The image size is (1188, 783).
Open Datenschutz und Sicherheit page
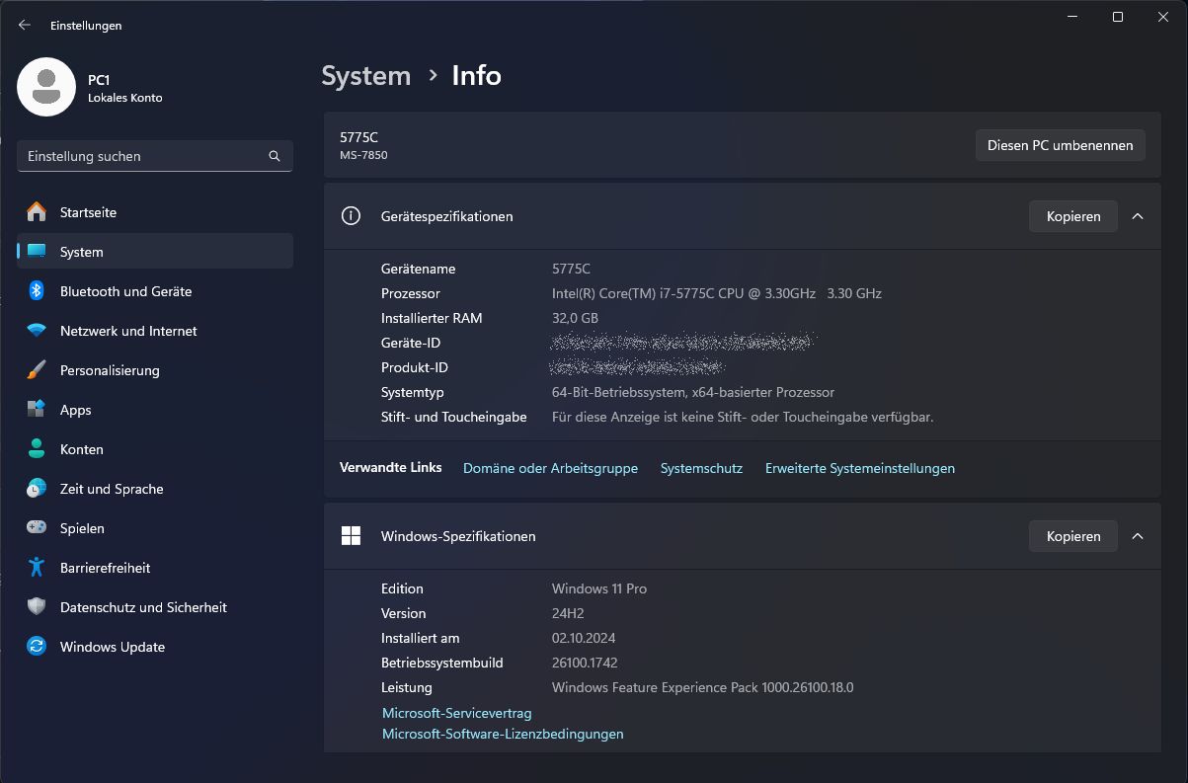[x=155, y=607]
